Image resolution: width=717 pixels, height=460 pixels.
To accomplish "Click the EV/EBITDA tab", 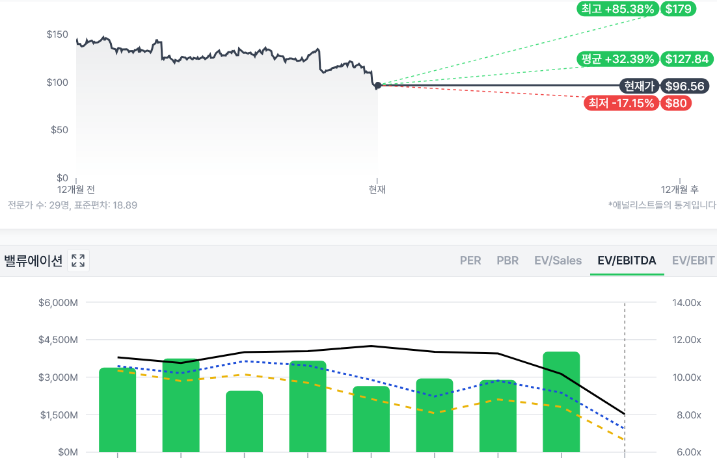I will (x=627, y=261).
